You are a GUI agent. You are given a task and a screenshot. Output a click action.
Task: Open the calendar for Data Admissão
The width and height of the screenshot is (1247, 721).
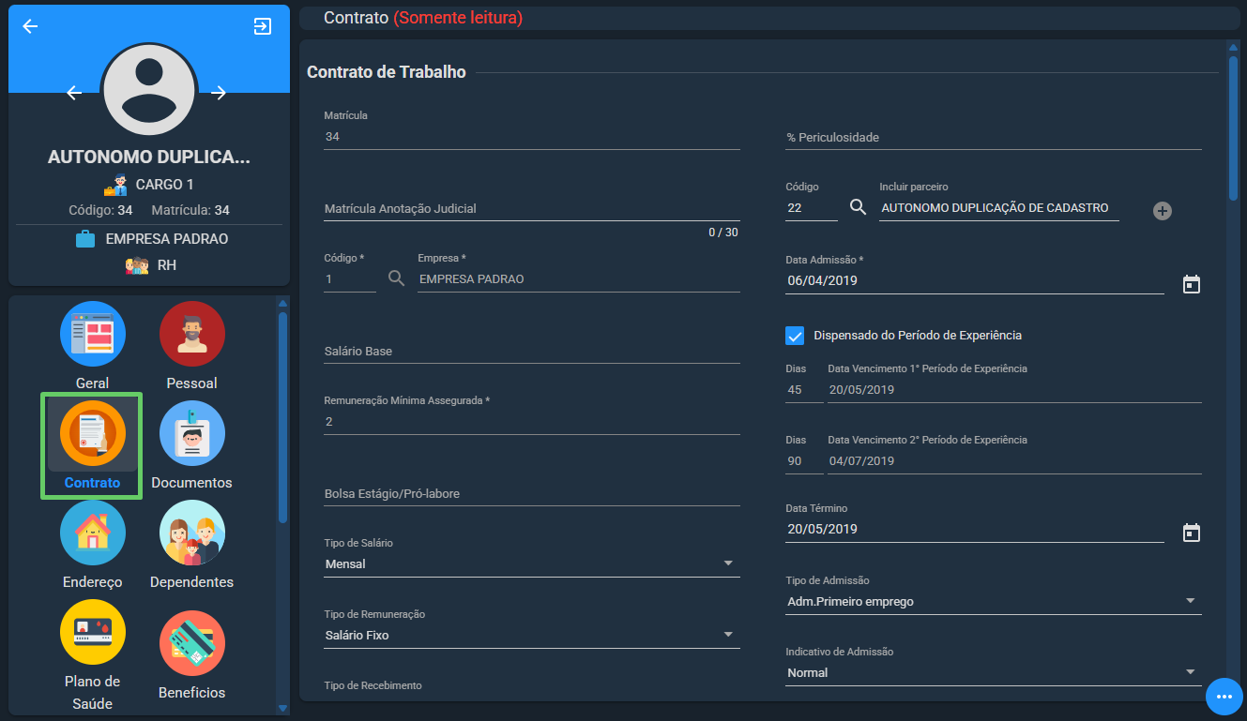(1192, 284)
